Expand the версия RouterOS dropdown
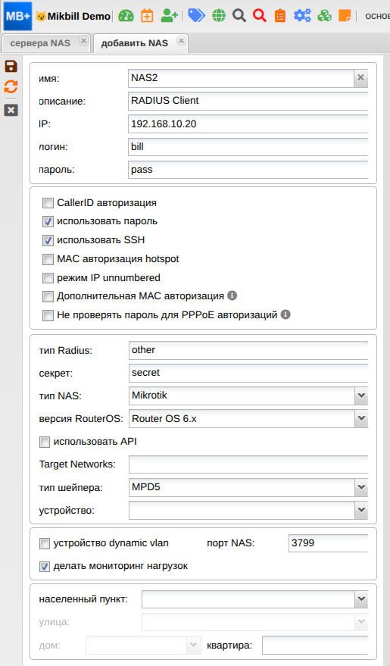Image resolution: width=390 pixels, height=666 pixels. click(x=361, y=418)
